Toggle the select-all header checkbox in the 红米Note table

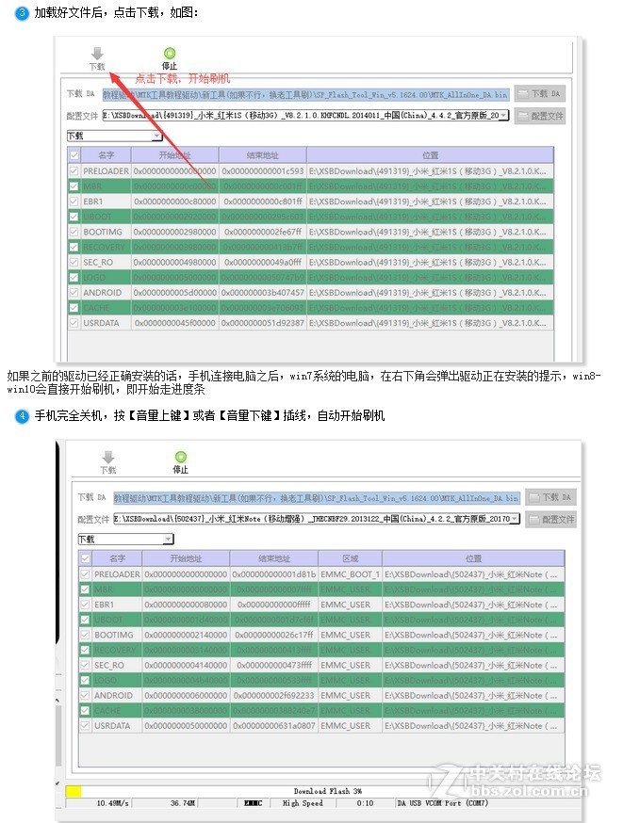tap(85, 558)
